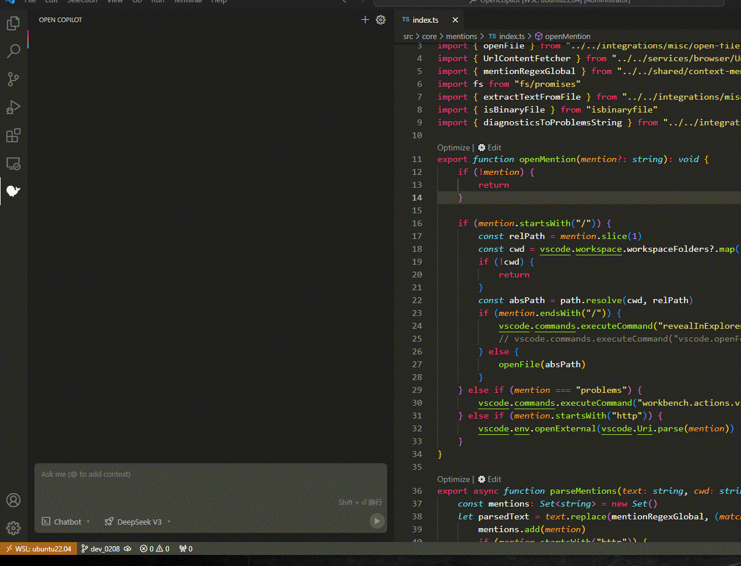This screenshot has height=566, width=741.
Task: Click the publish branch cloud icon
Action: tap(128, 549)
